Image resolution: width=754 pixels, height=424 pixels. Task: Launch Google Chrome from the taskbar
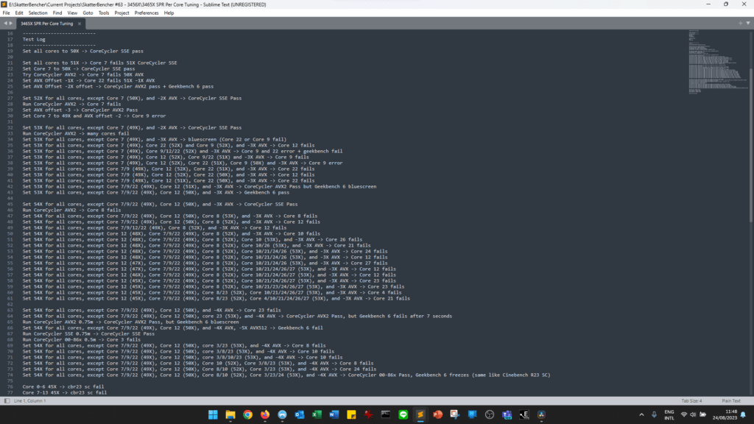tap(247, 414)
